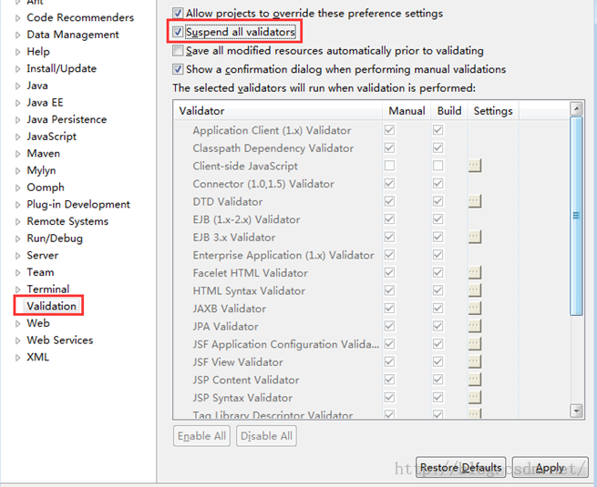This screenshot has height=487, width=597.
Task: Expand the Web Services tree node
Action: click(17, 340)
